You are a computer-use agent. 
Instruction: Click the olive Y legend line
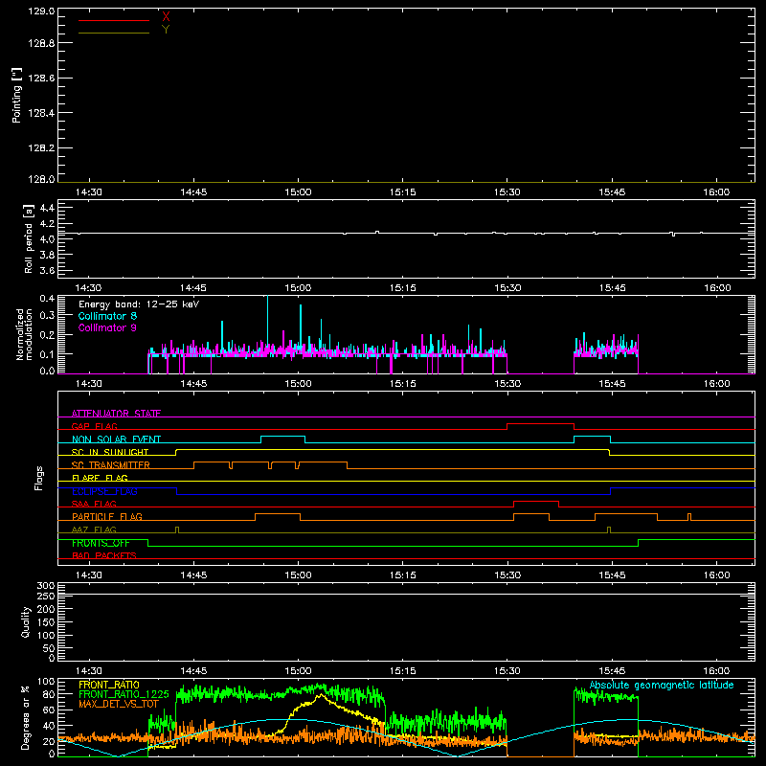click(114, 34)
